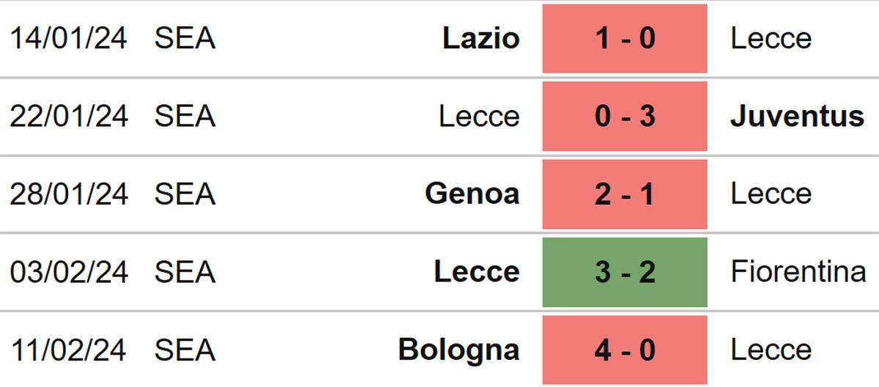879x387 pixels.
Task: Select the SEA league tag on 14/01/24
Action: click(185, 39)
